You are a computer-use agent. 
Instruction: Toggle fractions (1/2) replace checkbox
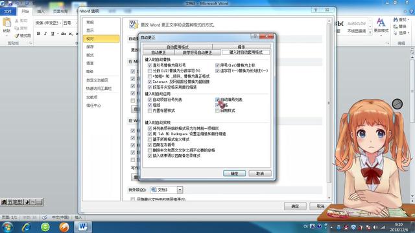(150, 71)
